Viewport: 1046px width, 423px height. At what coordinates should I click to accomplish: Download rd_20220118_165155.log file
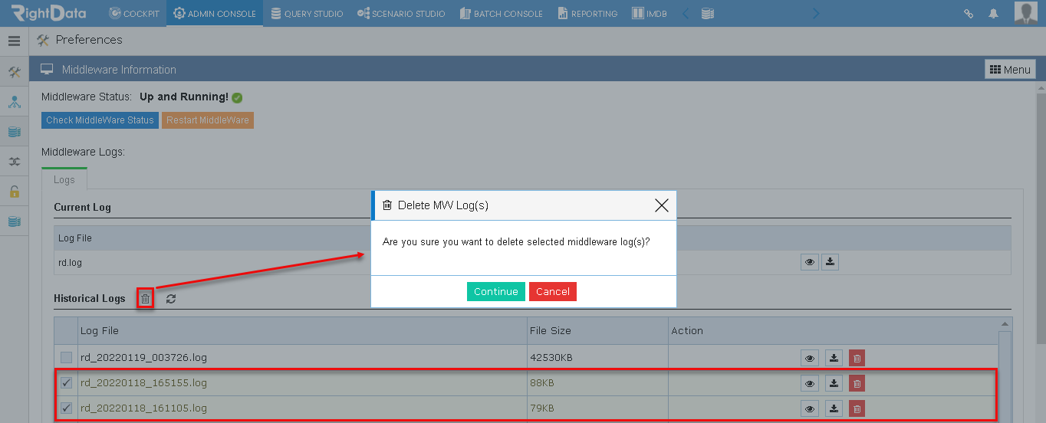coord(834,383)
